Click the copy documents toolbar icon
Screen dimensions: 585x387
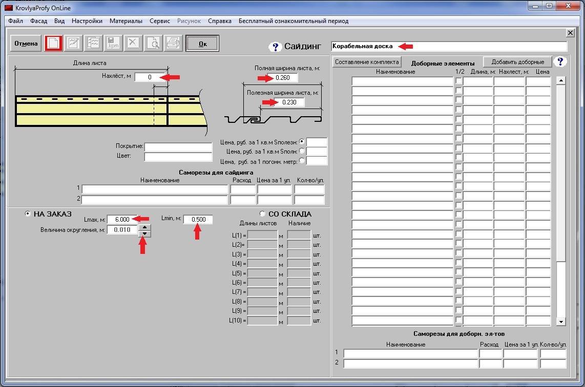click(x=93, y=43)
